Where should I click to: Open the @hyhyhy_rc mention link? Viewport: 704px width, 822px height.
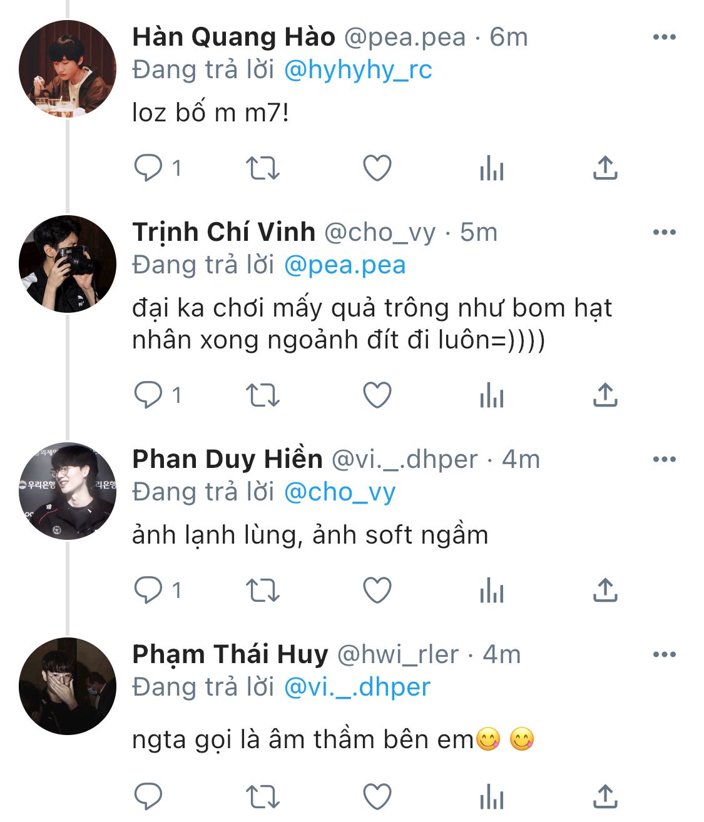click(358, 69)
